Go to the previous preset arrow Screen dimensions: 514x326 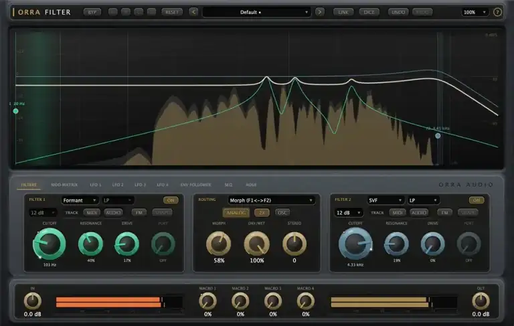(193, 12)
